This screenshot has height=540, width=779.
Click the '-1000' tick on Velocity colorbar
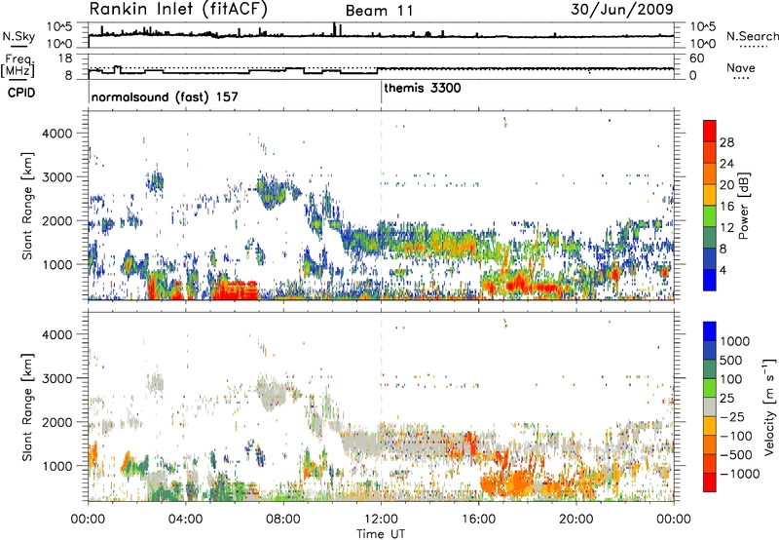click(739, 474)
